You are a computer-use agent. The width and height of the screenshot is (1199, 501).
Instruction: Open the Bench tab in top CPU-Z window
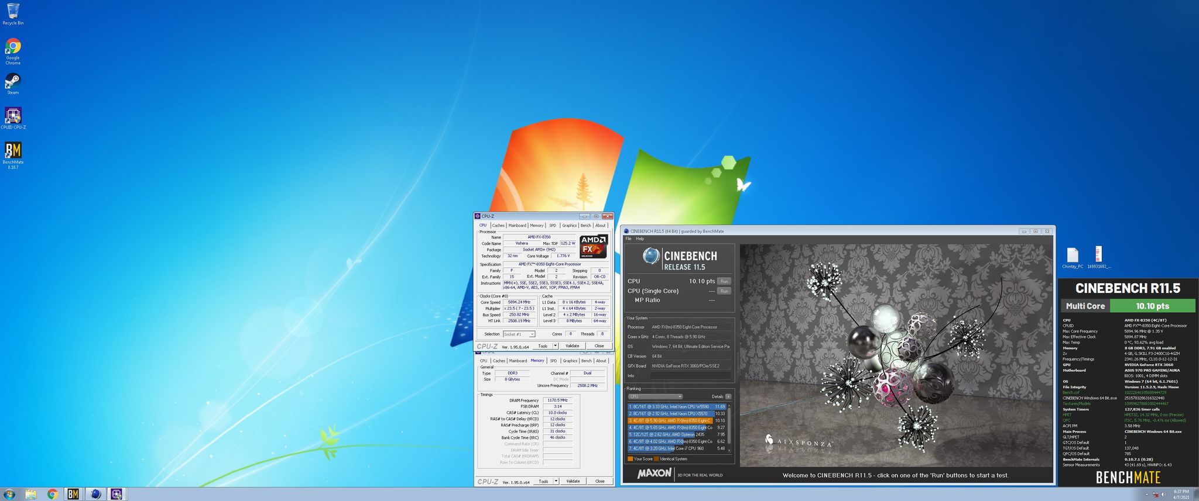(x=585, y=226)
